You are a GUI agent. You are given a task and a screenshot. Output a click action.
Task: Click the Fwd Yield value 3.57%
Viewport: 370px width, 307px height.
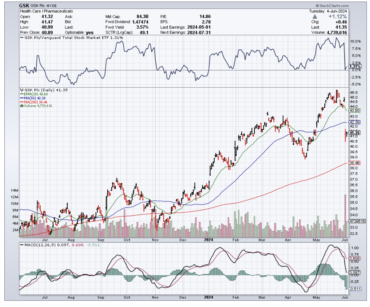pos(142,27)
